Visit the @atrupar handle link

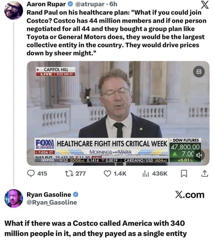pyautogui.click(x=90, y=4)
